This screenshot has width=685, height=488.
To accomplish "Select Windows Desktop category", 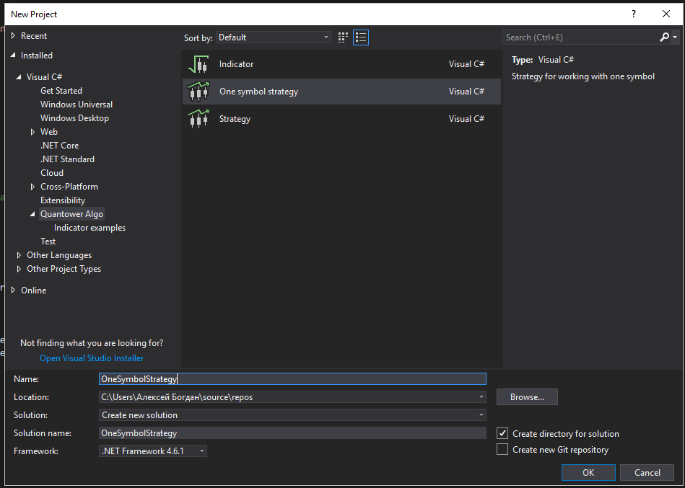I will [x=74, y=118].
